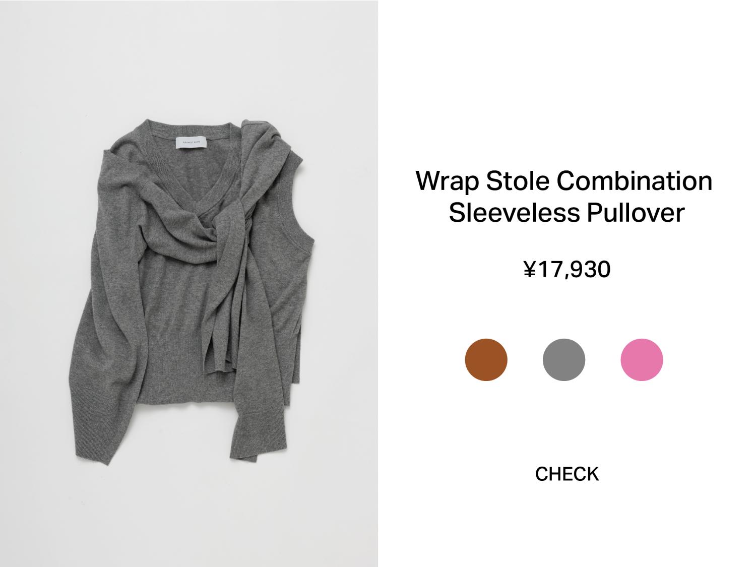The image size is (756, 567).
Task: Select the word Wrap in the title
Action: pyautogui.click(x=447, y=181)
